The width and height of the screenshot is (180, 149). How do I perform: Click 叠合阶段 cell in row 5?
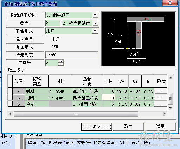pos(87,98)
